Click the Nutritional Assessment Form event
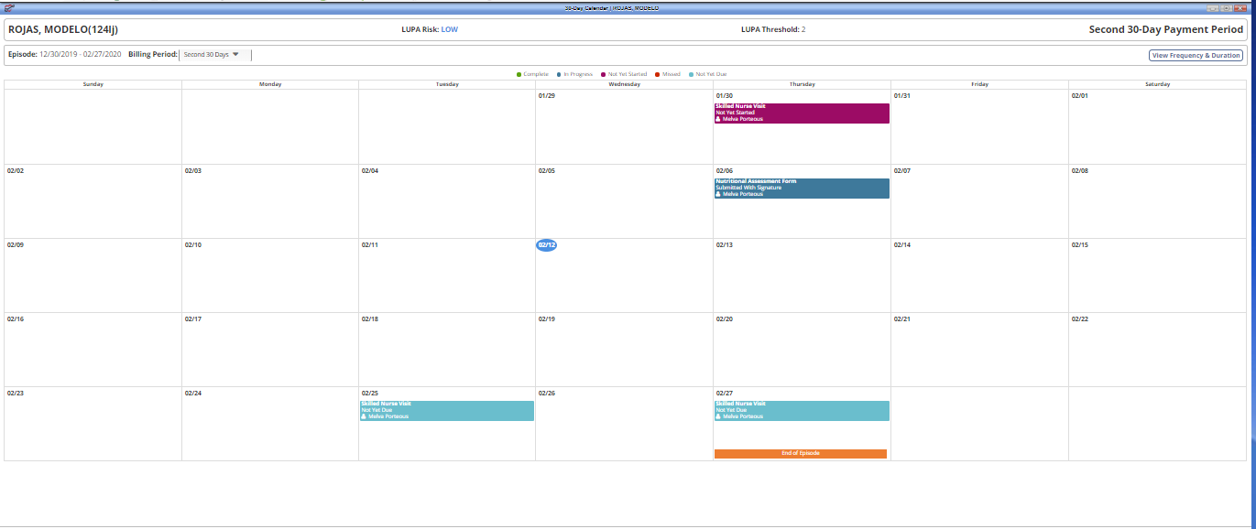The image size is (1256, 529). (x=802, y=187)
